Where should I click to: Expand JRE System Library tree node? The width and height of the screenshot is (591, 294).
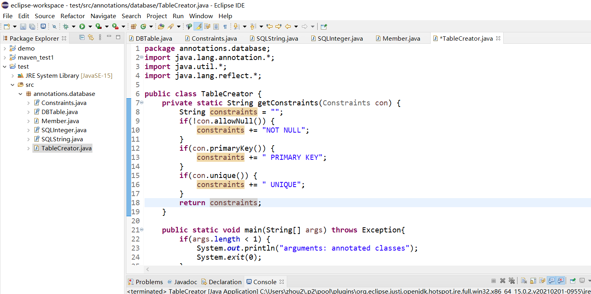tap(13, 76)
